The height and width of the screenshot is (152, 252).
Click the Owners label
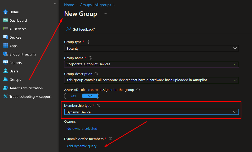pyautogui.click(x=70, y=122)
